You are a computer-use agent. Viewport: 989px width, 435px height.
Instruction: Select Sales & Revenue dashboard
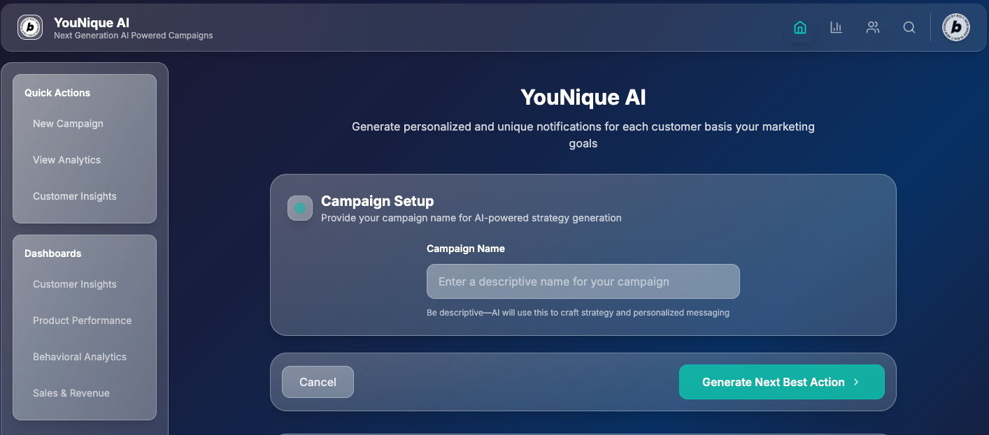pyautogui.click(x=71, y=393)
